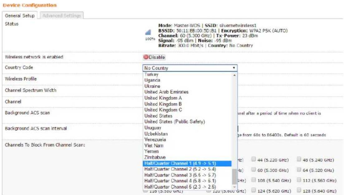Click the Channel Spectrum Width label

[31, 90]
